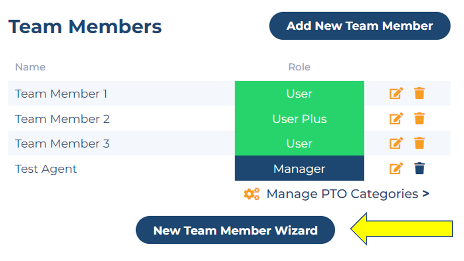The height and width of the screenshot is (261, 464).
Task: Delete Team Member 3 with trash icon
Action: point(419,143)
